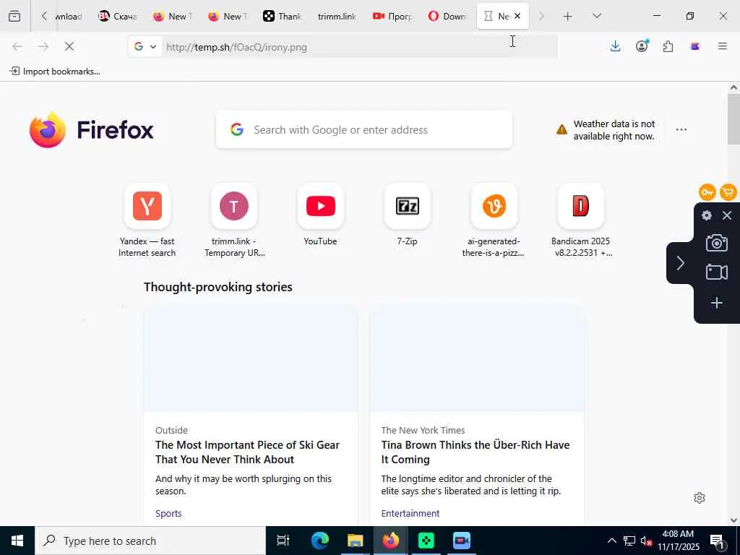
Task: Open a new tab with plus button
Action: (568, 16)
